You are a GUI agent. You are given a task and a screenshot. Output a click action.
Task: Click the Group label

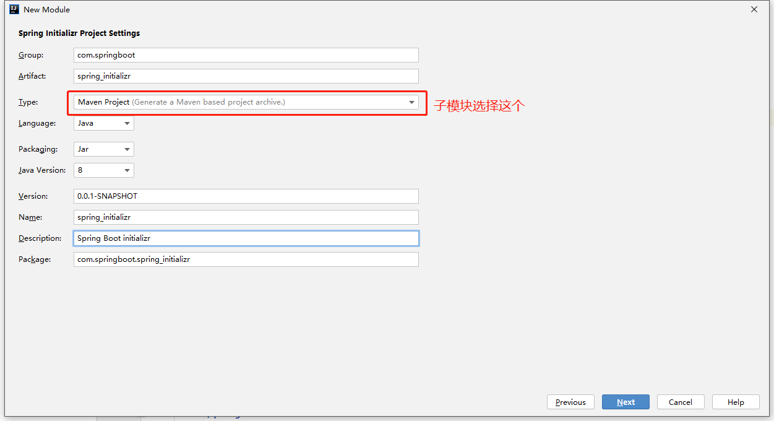coord(31,55)
